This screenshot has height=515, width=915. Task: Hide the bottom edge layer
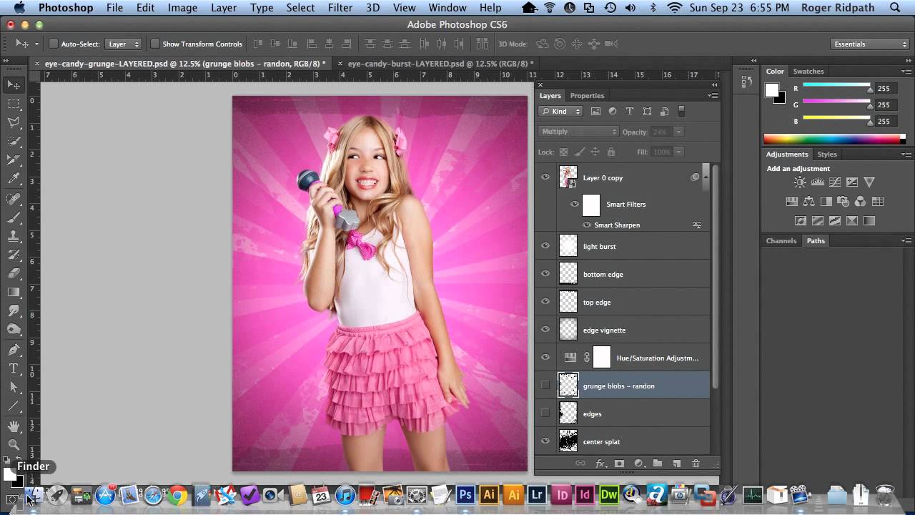(x=545, y=274)
